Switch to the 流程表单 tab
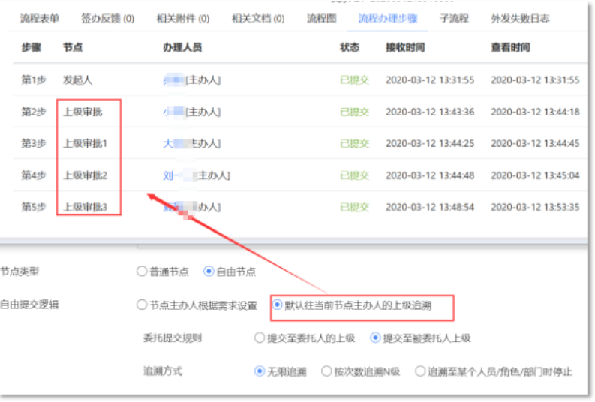The width and height of the screenshot is (595, 402). coord(39,19)
